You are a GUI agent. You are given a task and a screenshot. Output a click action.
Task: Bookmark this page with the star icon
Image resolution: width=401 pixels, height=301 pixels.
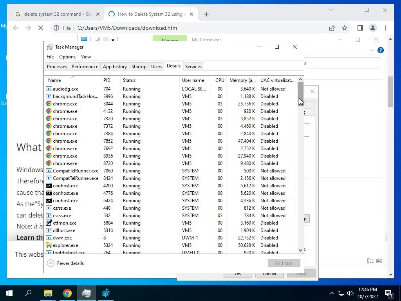(x=345, y=28)
